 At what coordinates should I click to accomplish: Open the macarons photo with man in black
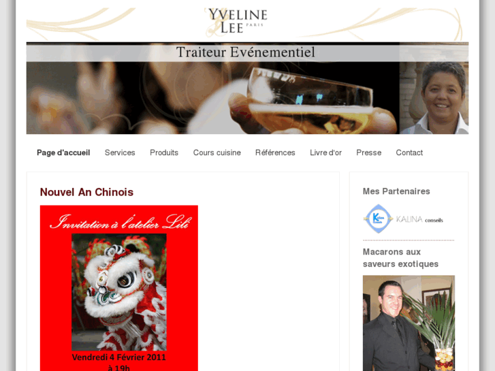click(x=409, y=323)
